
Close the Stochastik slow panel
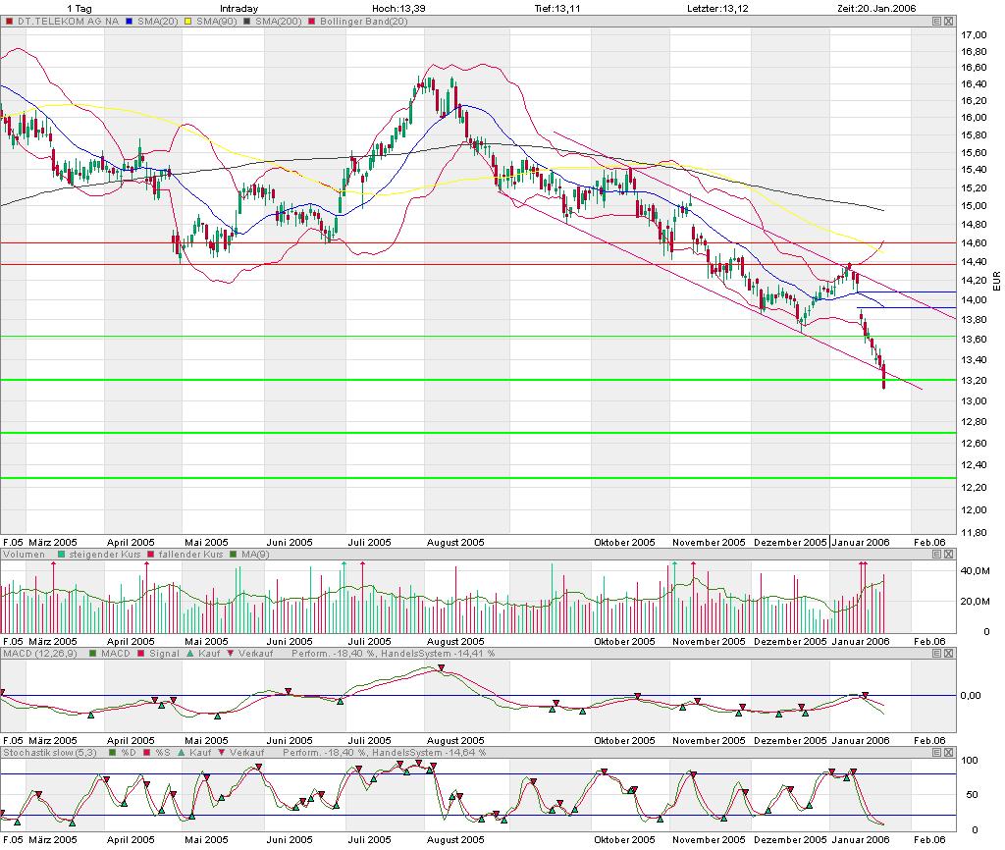949,753
